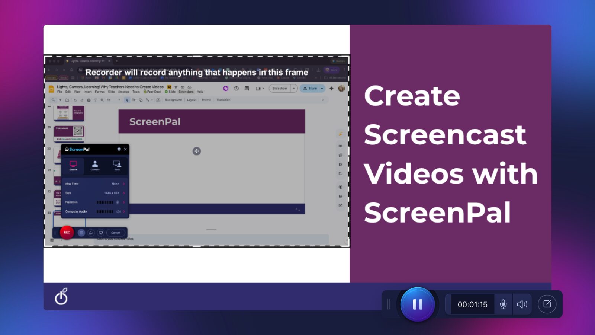Image resolution: width=595 pixels, height=335 pixels.
Task: Click the Background toolbar button
Action: coord(174,100)
